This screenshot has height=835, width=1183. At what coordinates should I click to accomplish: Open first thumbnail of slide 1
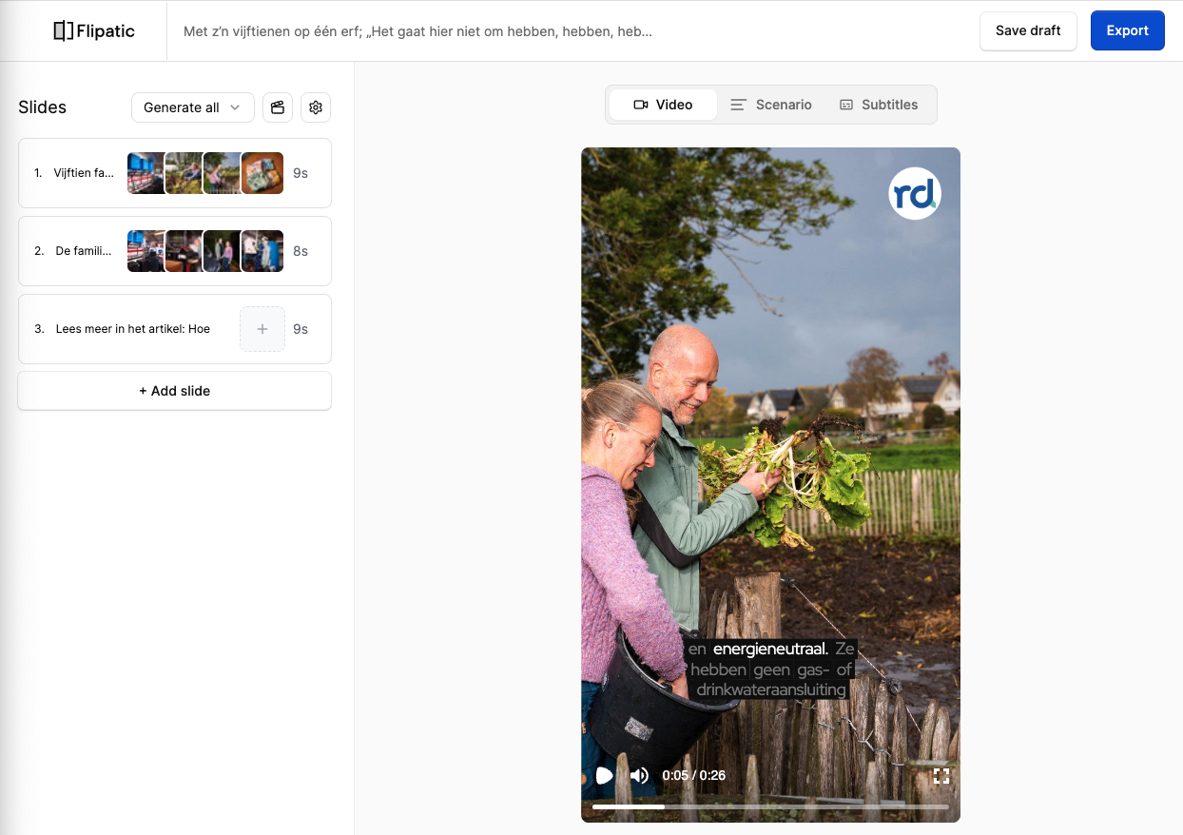(x=145, y=173)
